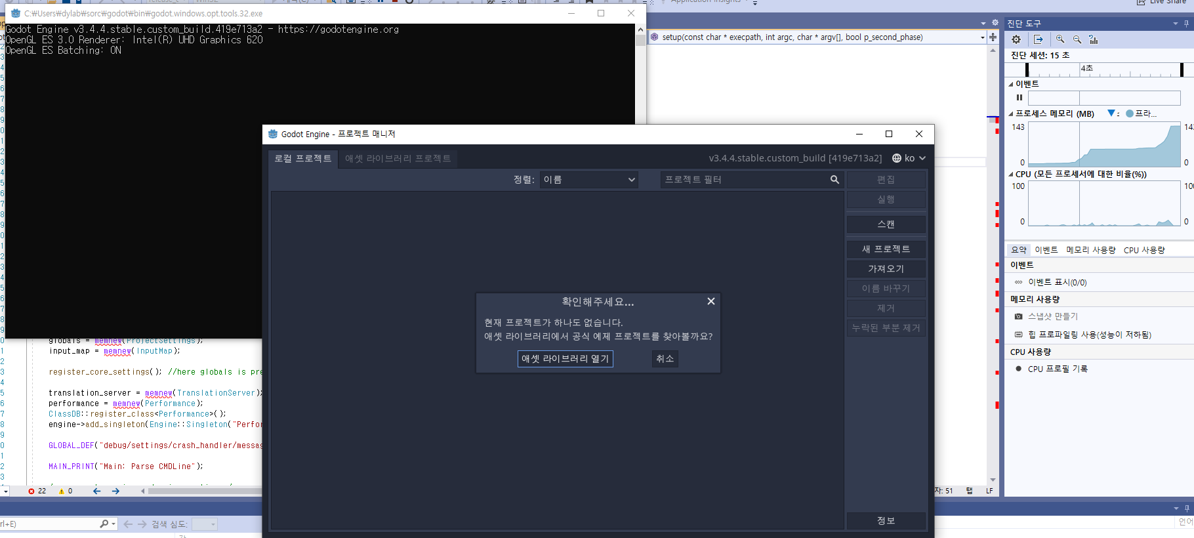This screenshot has height=538, width=1194.
Task: Zoom out on the diagnostic timeline
Action: (x=1077, y=39)
